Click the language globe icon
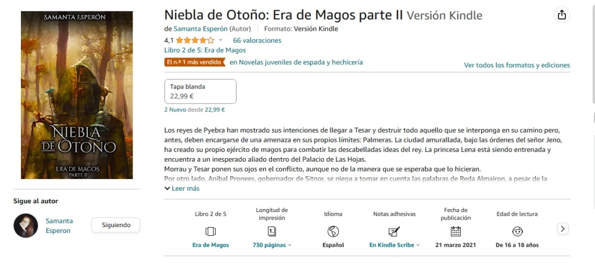This screenshot has height=263, width=595. coord(333,231)
